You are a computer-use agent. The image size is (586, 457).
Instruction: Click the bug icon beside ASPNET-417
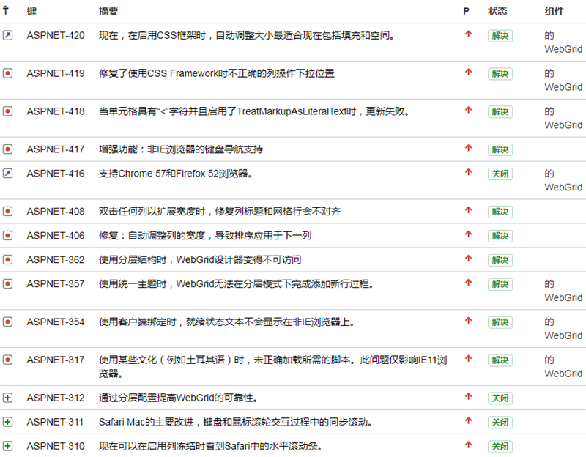pyautogui.click(x=7, y=149)
